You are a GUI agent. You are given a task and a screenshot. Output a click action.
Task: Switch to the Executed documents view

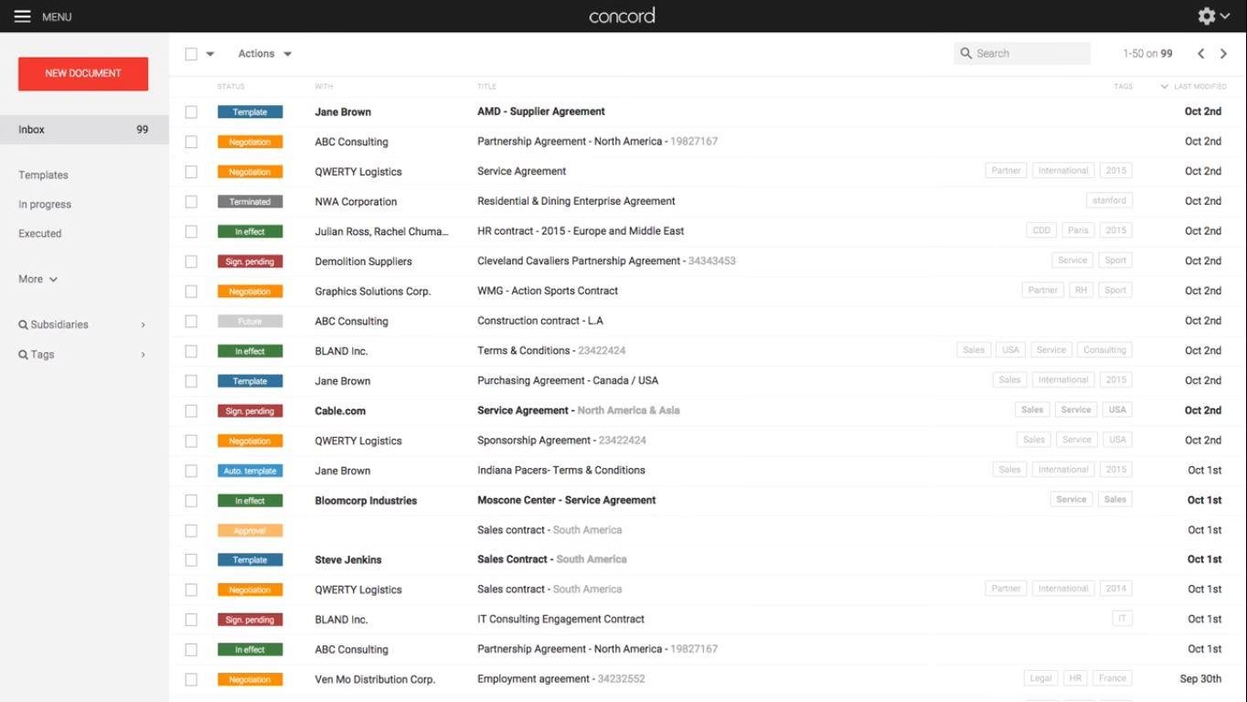40,234
